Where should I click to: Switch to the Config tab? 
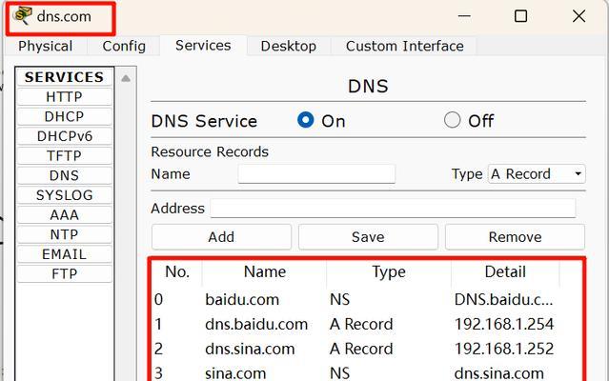124,46
